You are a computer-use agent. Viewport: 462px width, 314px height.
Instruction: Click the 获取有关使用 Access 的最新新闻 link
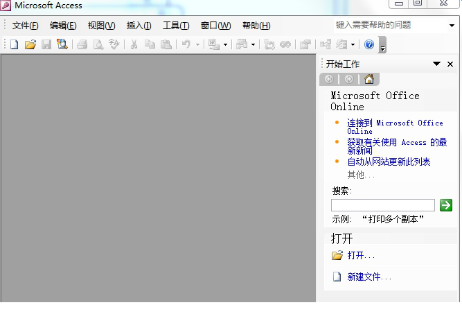coord(397,146)
